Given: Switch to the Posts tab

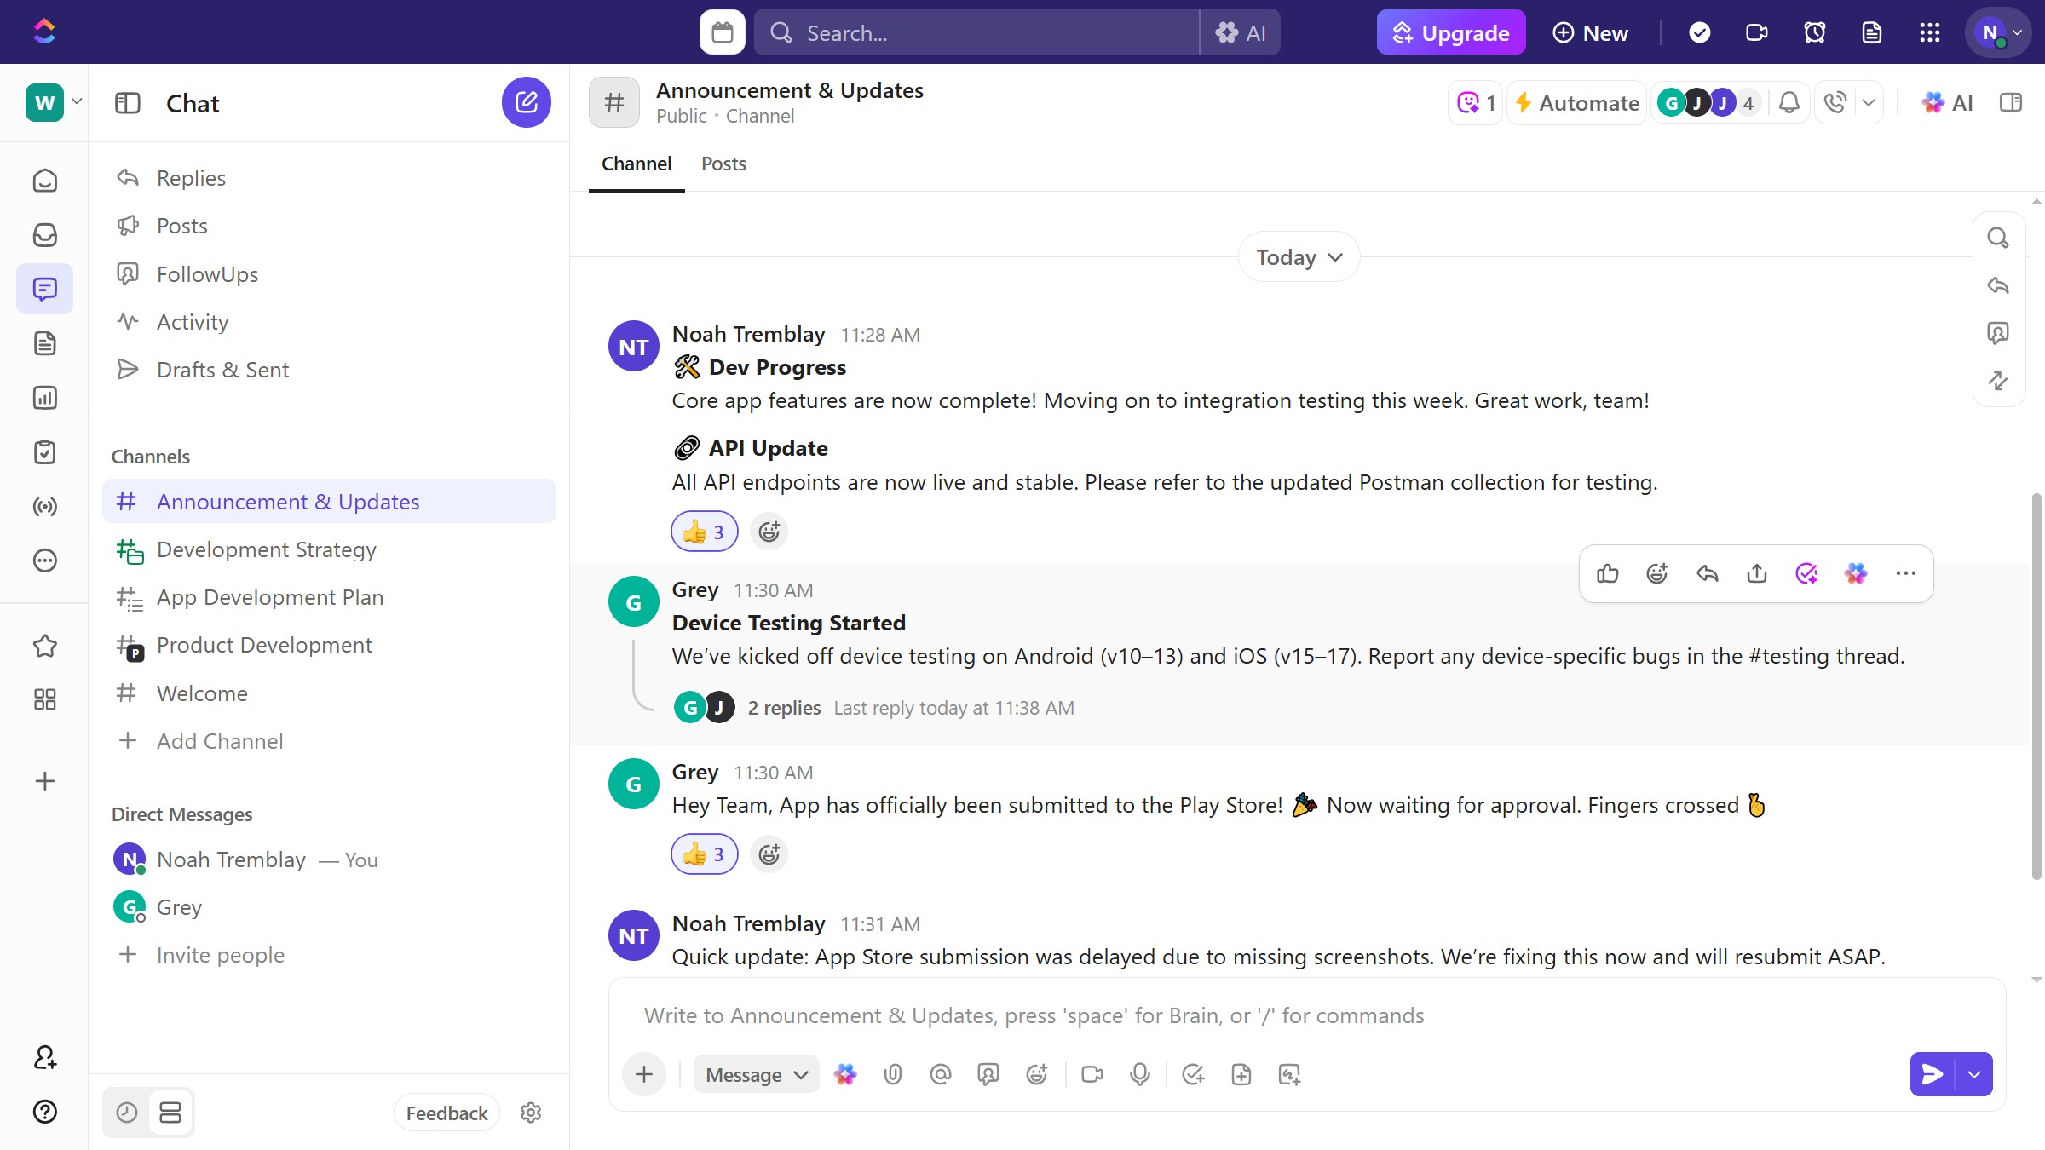Looking at the screenshot, I should pos(723,164).
